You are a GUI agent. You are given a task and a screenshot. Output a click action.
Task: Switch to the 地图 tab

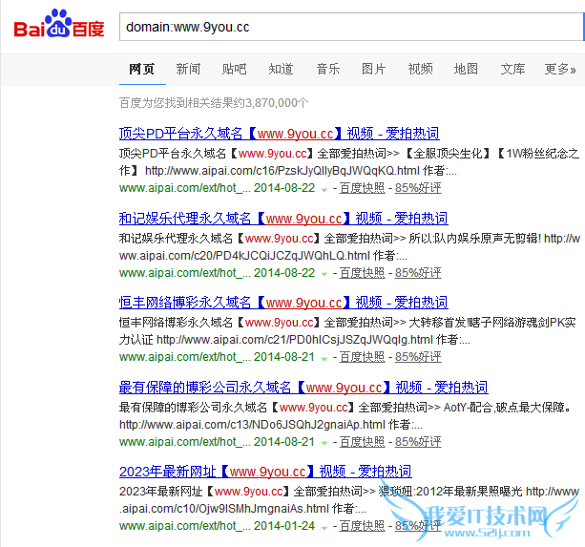coord(466,69)
